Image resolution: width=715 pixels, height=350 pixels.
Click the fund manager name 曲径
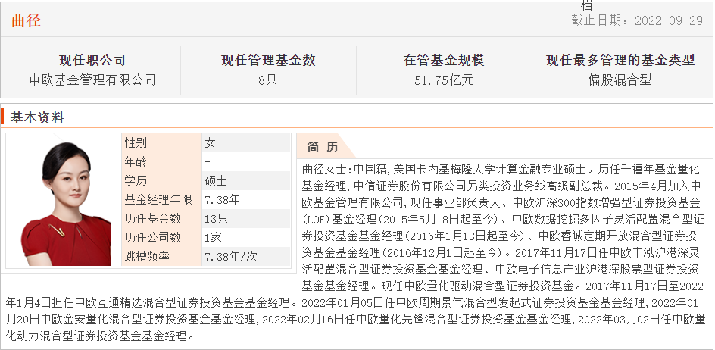click(26, 20)
